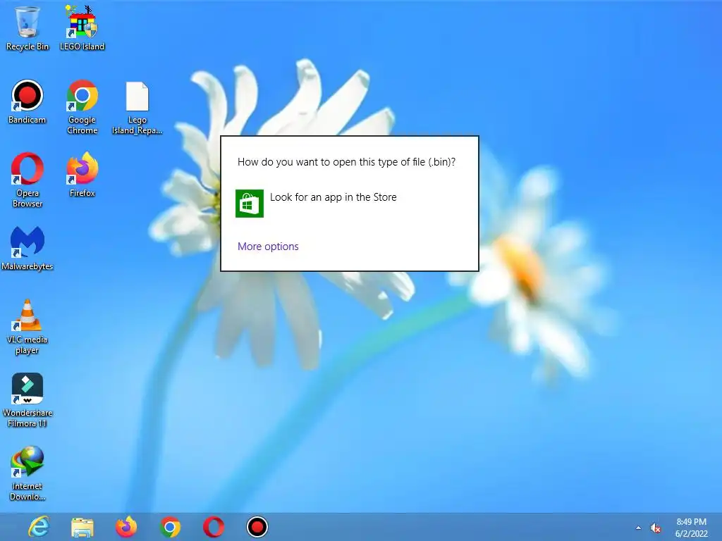Click the More options link
This screenshot has width=722, height=541.
268,247
